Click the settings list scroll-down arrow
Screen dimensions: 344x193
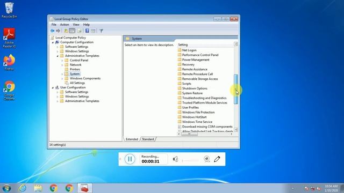tap(236, 130)
